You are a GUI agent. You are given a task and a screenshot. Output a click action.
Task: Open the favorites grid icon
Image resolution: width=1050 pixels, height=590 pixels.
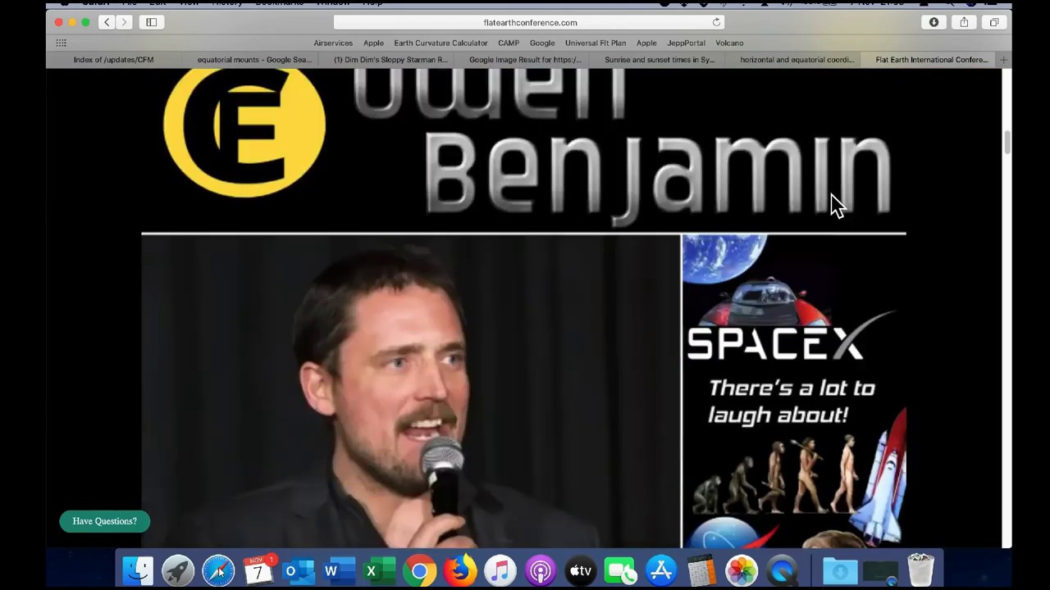pyautogui.click(x=61, y=43)
